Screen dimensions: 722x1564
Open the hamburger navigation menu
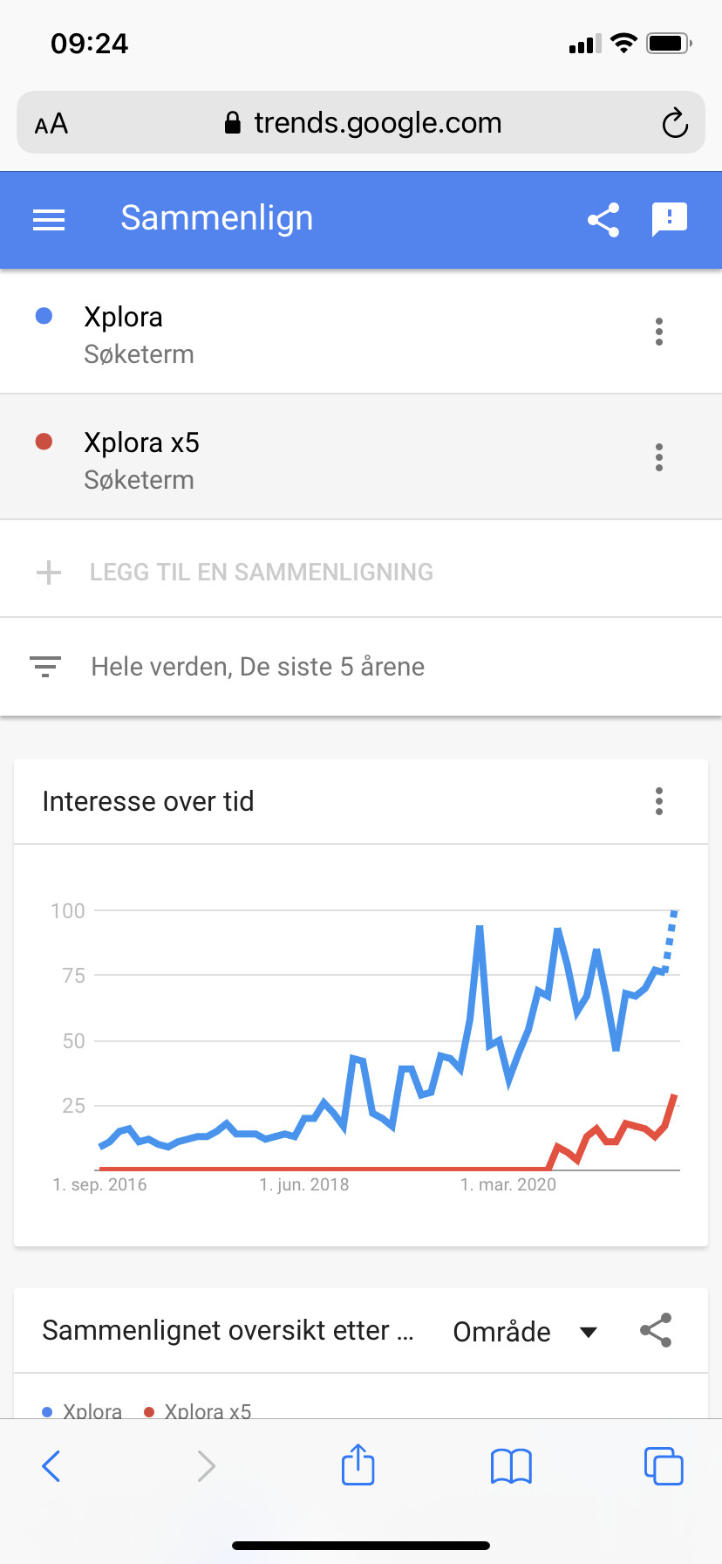coord(49,220)
